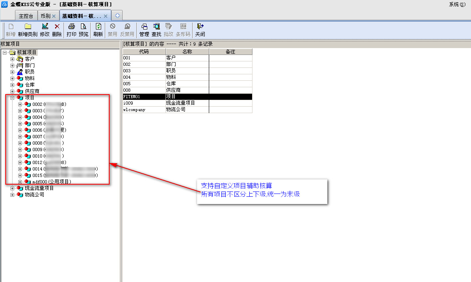
Task: Expand the 客户 tree node
Action: point(13,59)
